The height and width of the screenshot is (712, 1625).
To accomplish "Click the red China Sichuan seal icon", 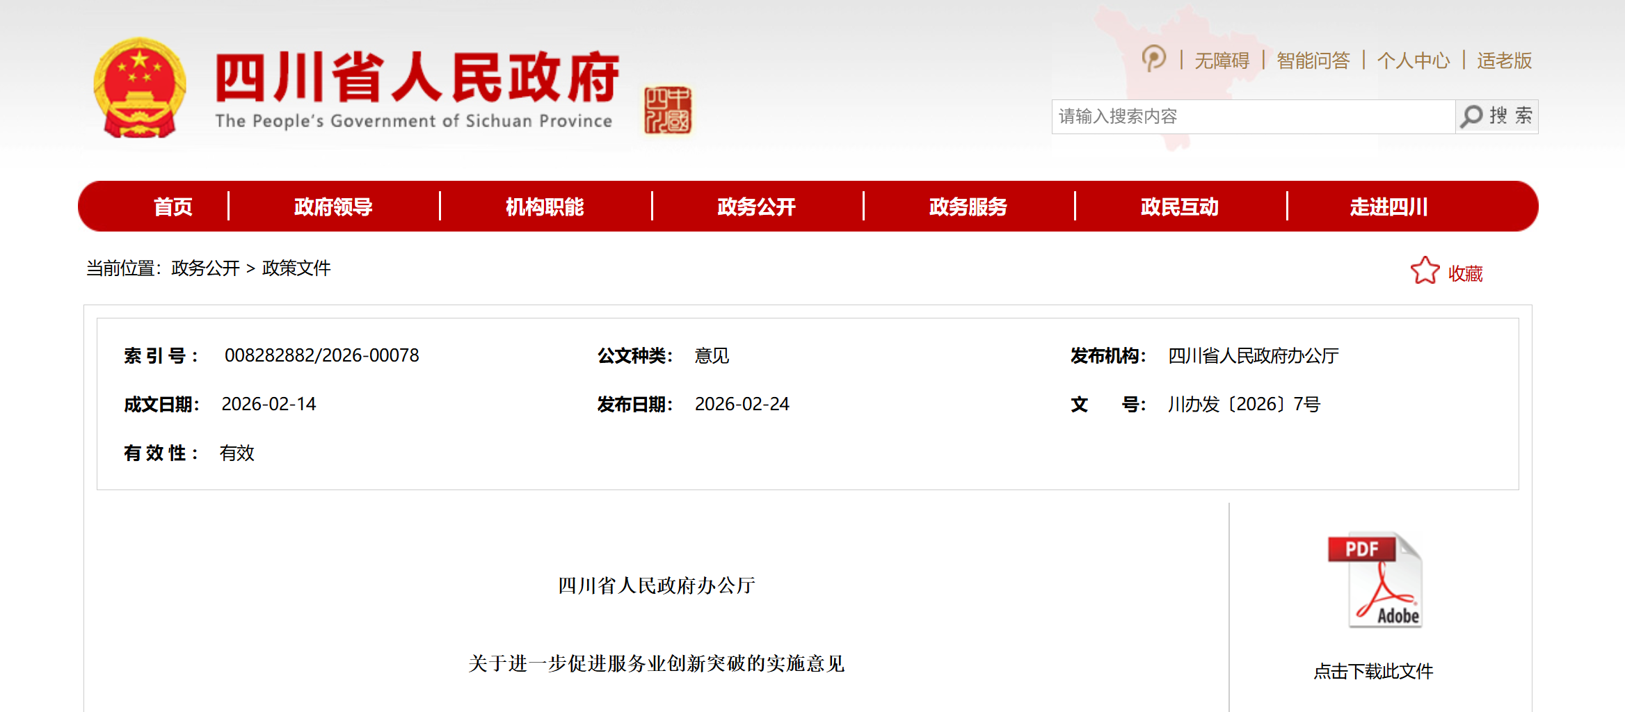I will [x=667, y=110].
